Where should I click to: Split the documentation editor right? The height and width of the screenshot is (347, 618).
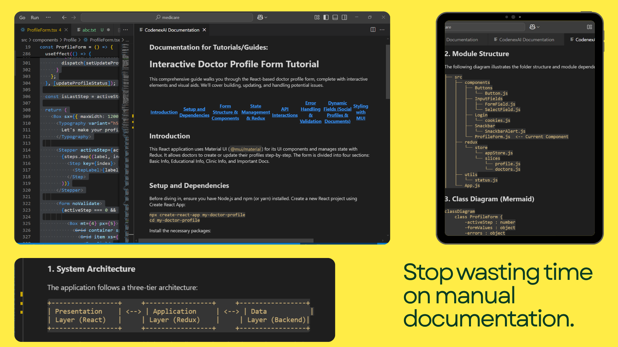(x=373, y=30)
